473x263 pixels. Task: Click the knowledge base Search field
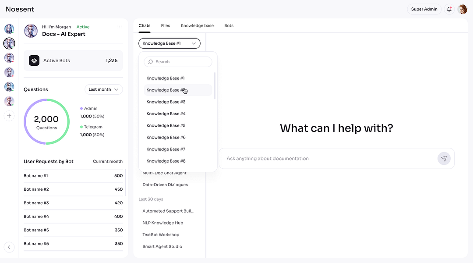click(178, 62)
